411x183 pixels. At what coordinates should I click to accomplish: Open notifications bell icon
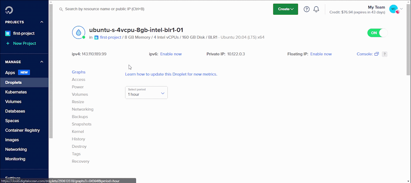[316, 9]
